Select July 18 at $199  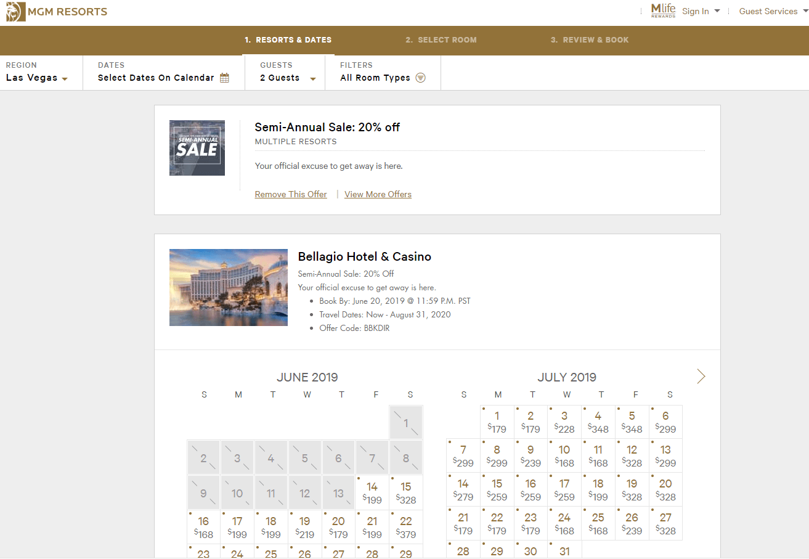click(x=598, y=489)
